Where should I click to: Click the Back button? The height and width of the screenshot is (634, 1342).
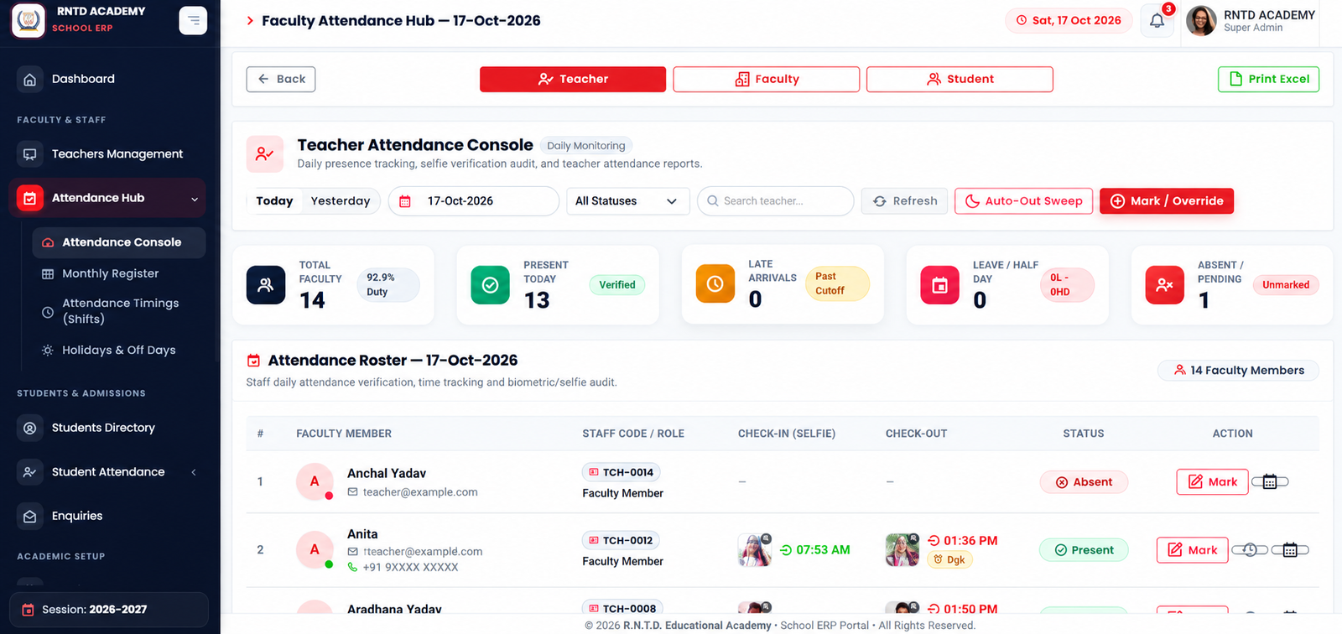tap(281, 79)
